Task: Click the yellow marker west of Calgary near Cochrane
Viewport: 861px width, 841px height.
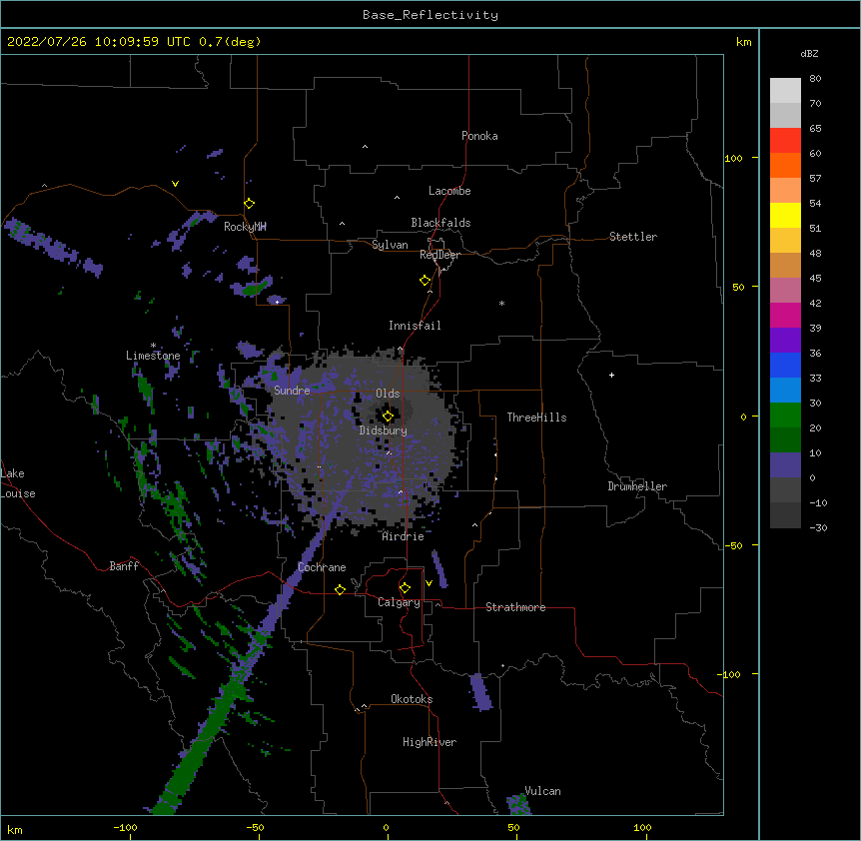Action: [x=340, y=589]
